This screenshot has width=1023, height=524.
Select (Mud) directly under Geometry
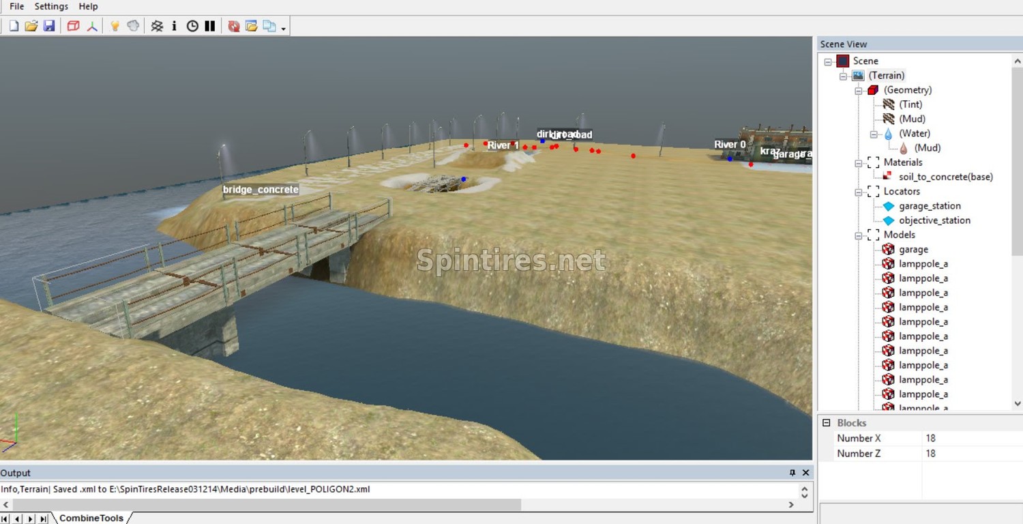tap(912, 119)
